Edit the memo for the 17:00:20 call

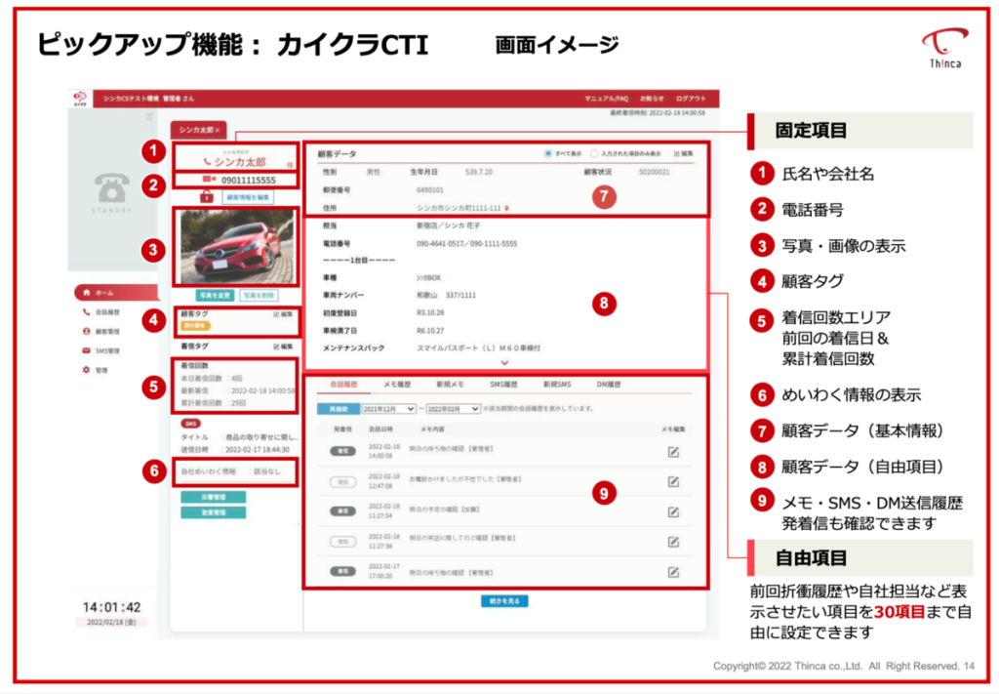[x=673, y=572]
